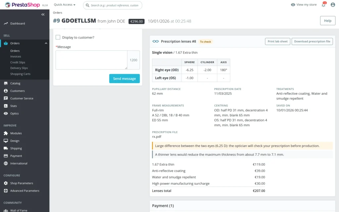Image resolution: width=339 pixels, height=212 pixels.
Task: Click the 62 mm pupillary distance value
Action: 157,94
